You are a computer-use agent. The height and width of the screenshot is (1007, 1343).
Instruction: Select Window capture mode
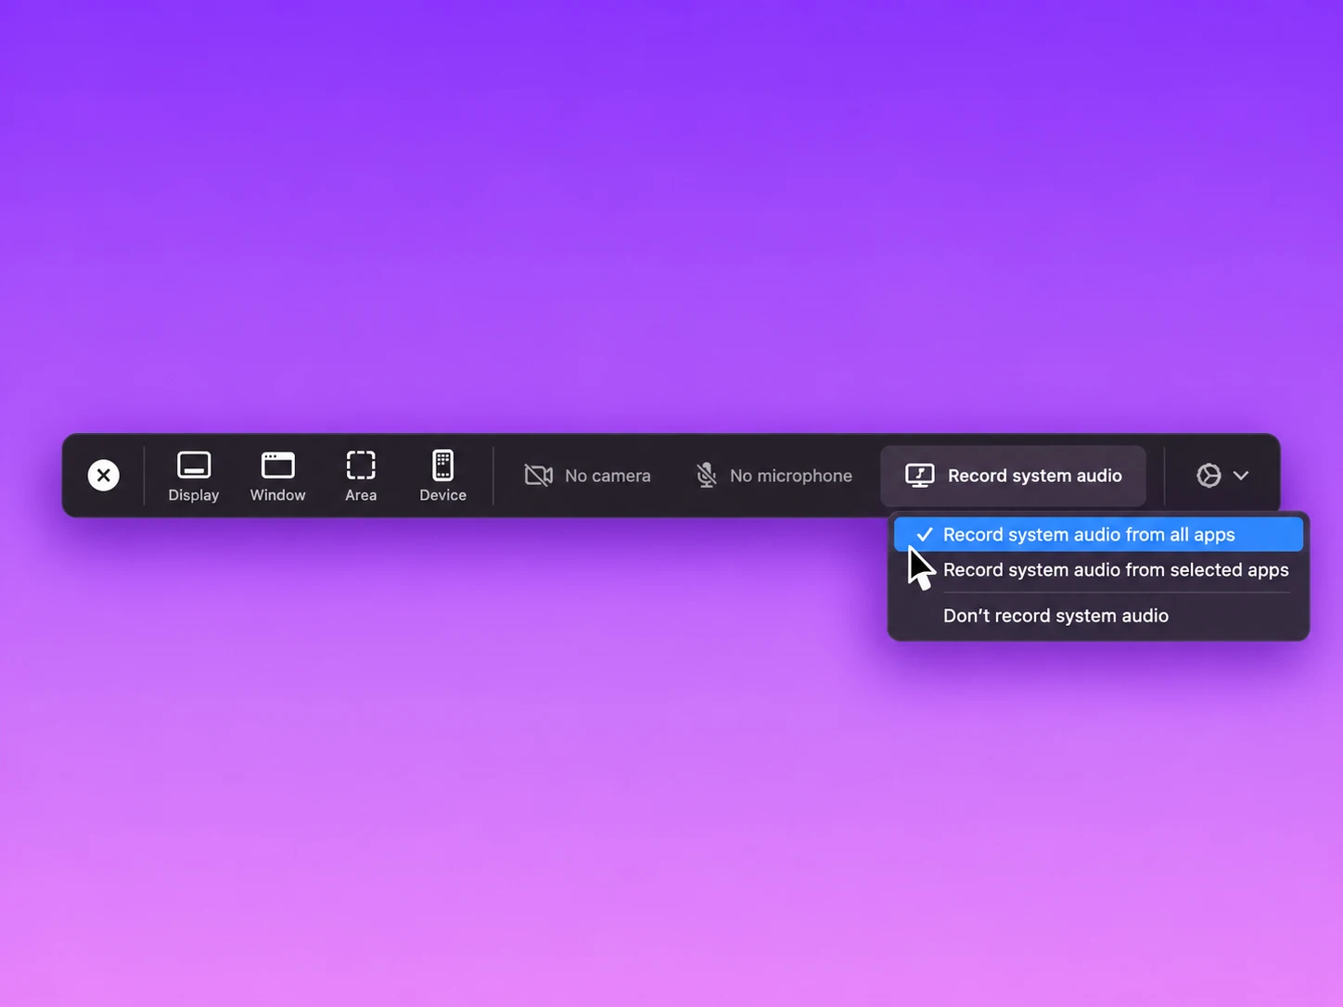pos(277,476)
